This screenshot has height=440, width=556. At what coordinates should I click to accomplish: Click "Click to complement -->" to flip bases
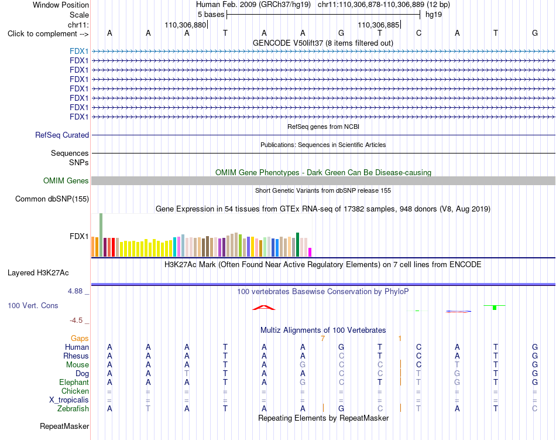[x=48, y=34]
